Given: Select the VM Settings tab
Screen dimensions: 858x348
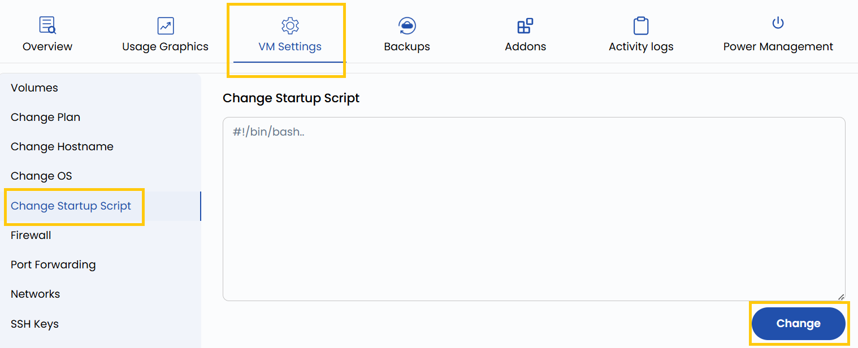Looking at the screenshot, I should (290, 46).
